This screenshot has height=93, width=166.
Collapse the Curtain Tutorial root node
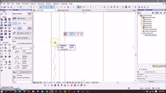coord(139,16)
